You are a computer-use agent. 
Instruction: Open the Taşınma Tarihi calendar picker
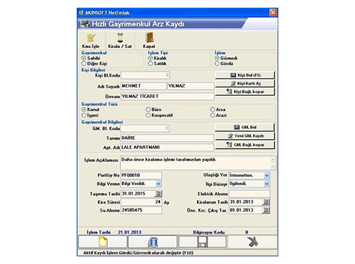[x=158, y=194]
